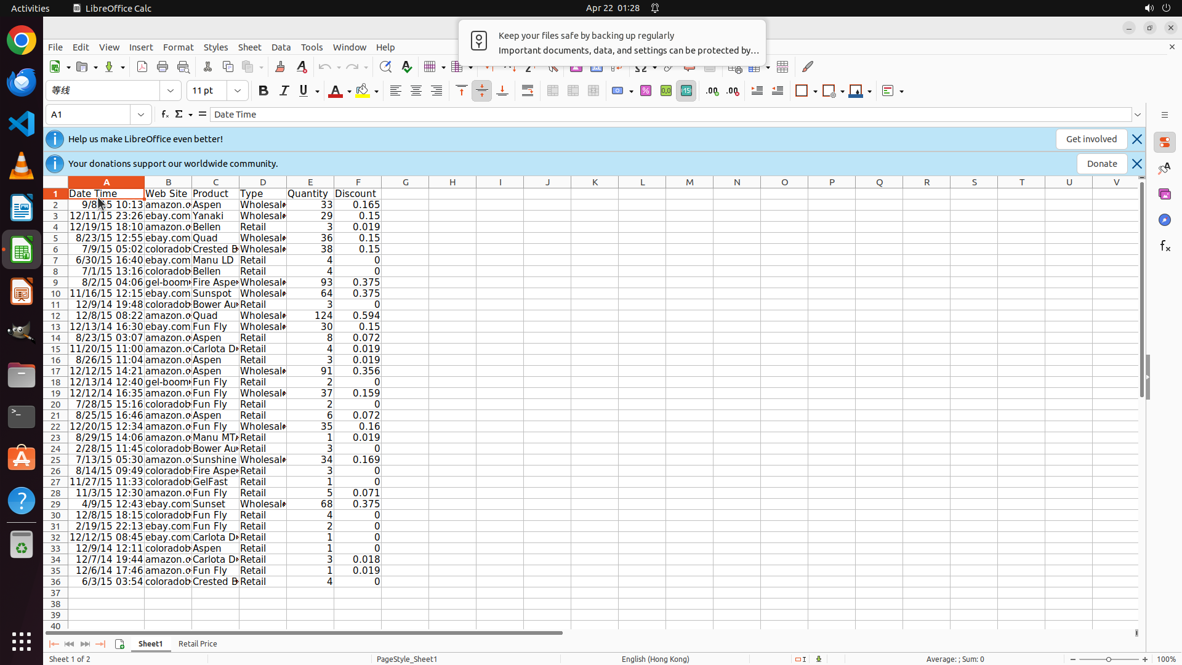This screenshot has width=1182, height=665.
Task: Toggle Bold formatting
Action: tap(263, 91)
